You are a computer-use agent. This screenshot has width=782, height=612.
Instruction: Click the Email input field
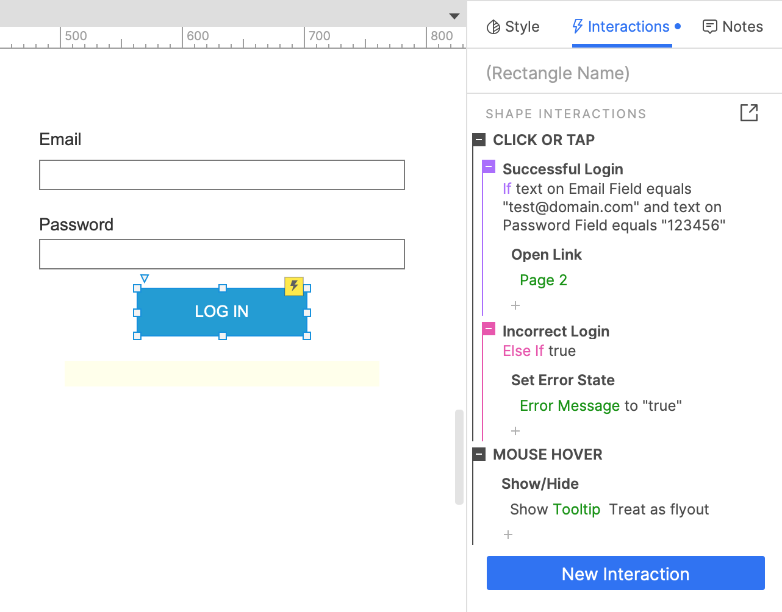click(221, 175)
